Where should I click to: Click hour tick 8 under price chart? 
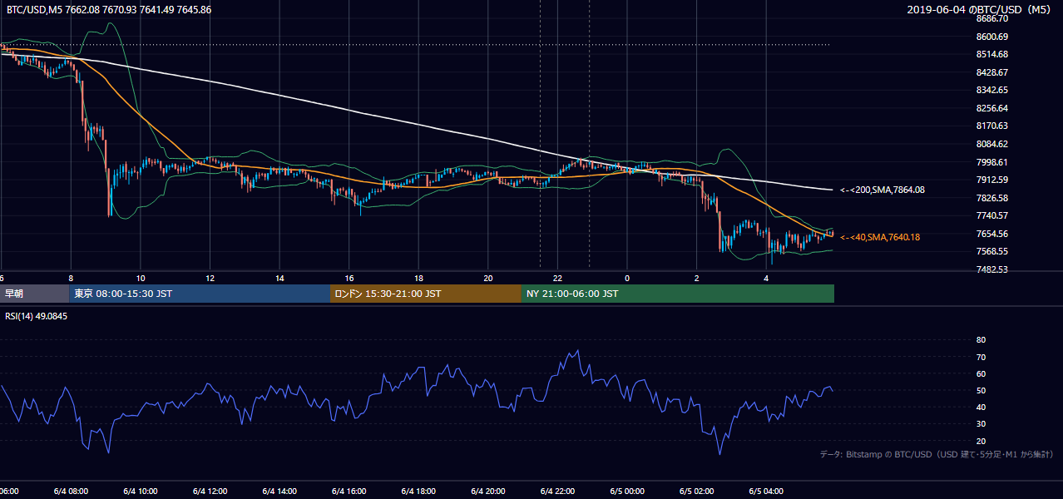click(x=71, y=279)
